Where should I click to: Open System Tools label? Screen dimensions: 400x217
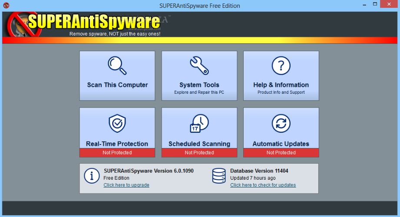point(199,85)
